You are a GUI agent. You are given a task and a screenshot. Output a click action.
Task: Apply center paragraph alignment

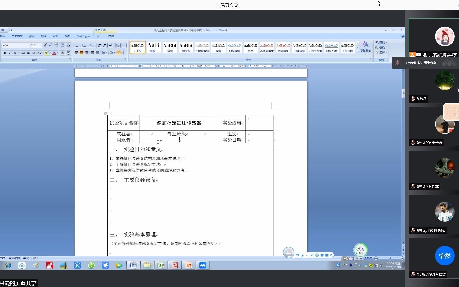[x=82, y=53]
